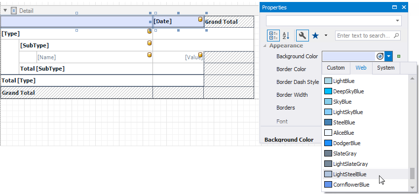Collapse the Detail band arrow

click(x=5, y=11)
